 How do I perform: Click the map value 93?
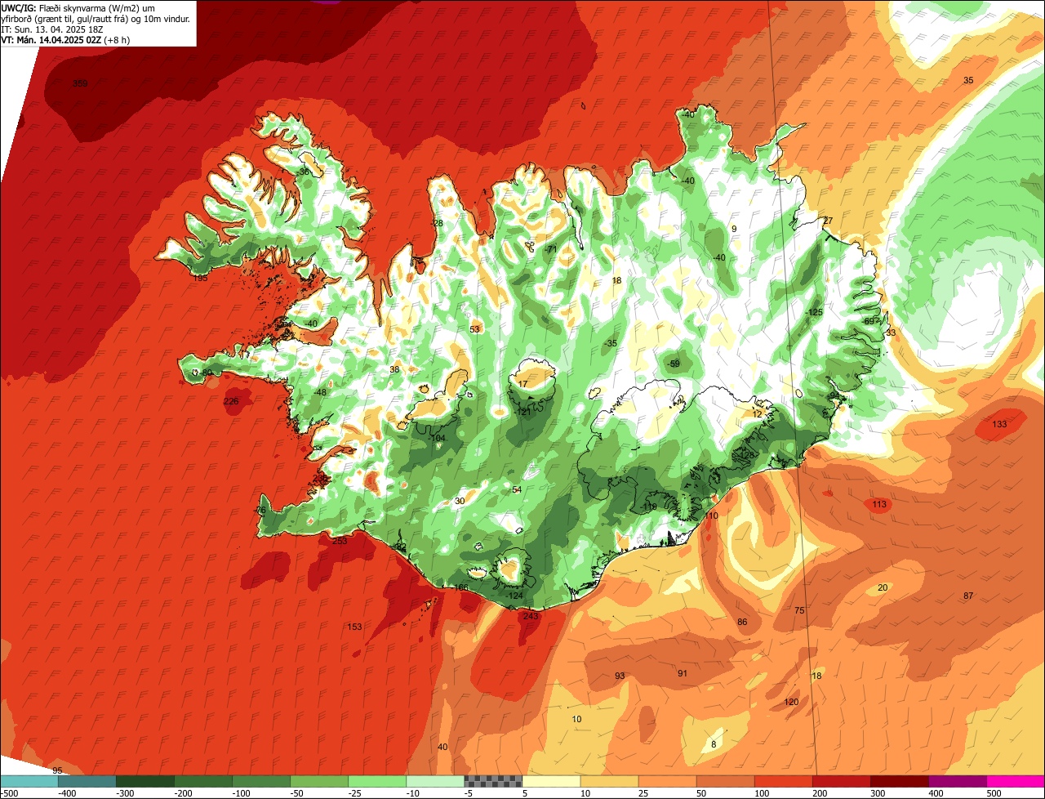click(x=620, y=676)
